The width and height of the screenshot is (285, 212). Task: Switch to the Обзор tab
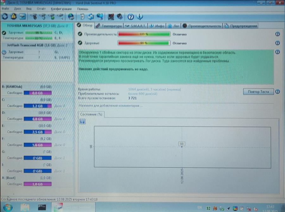tap(85, 25)
